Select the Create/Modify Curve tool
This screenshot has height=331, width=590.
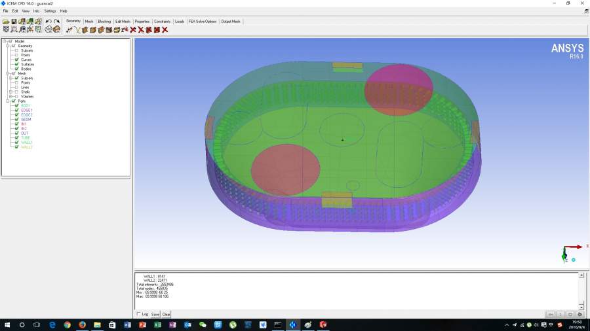click(x=77, y=29)
